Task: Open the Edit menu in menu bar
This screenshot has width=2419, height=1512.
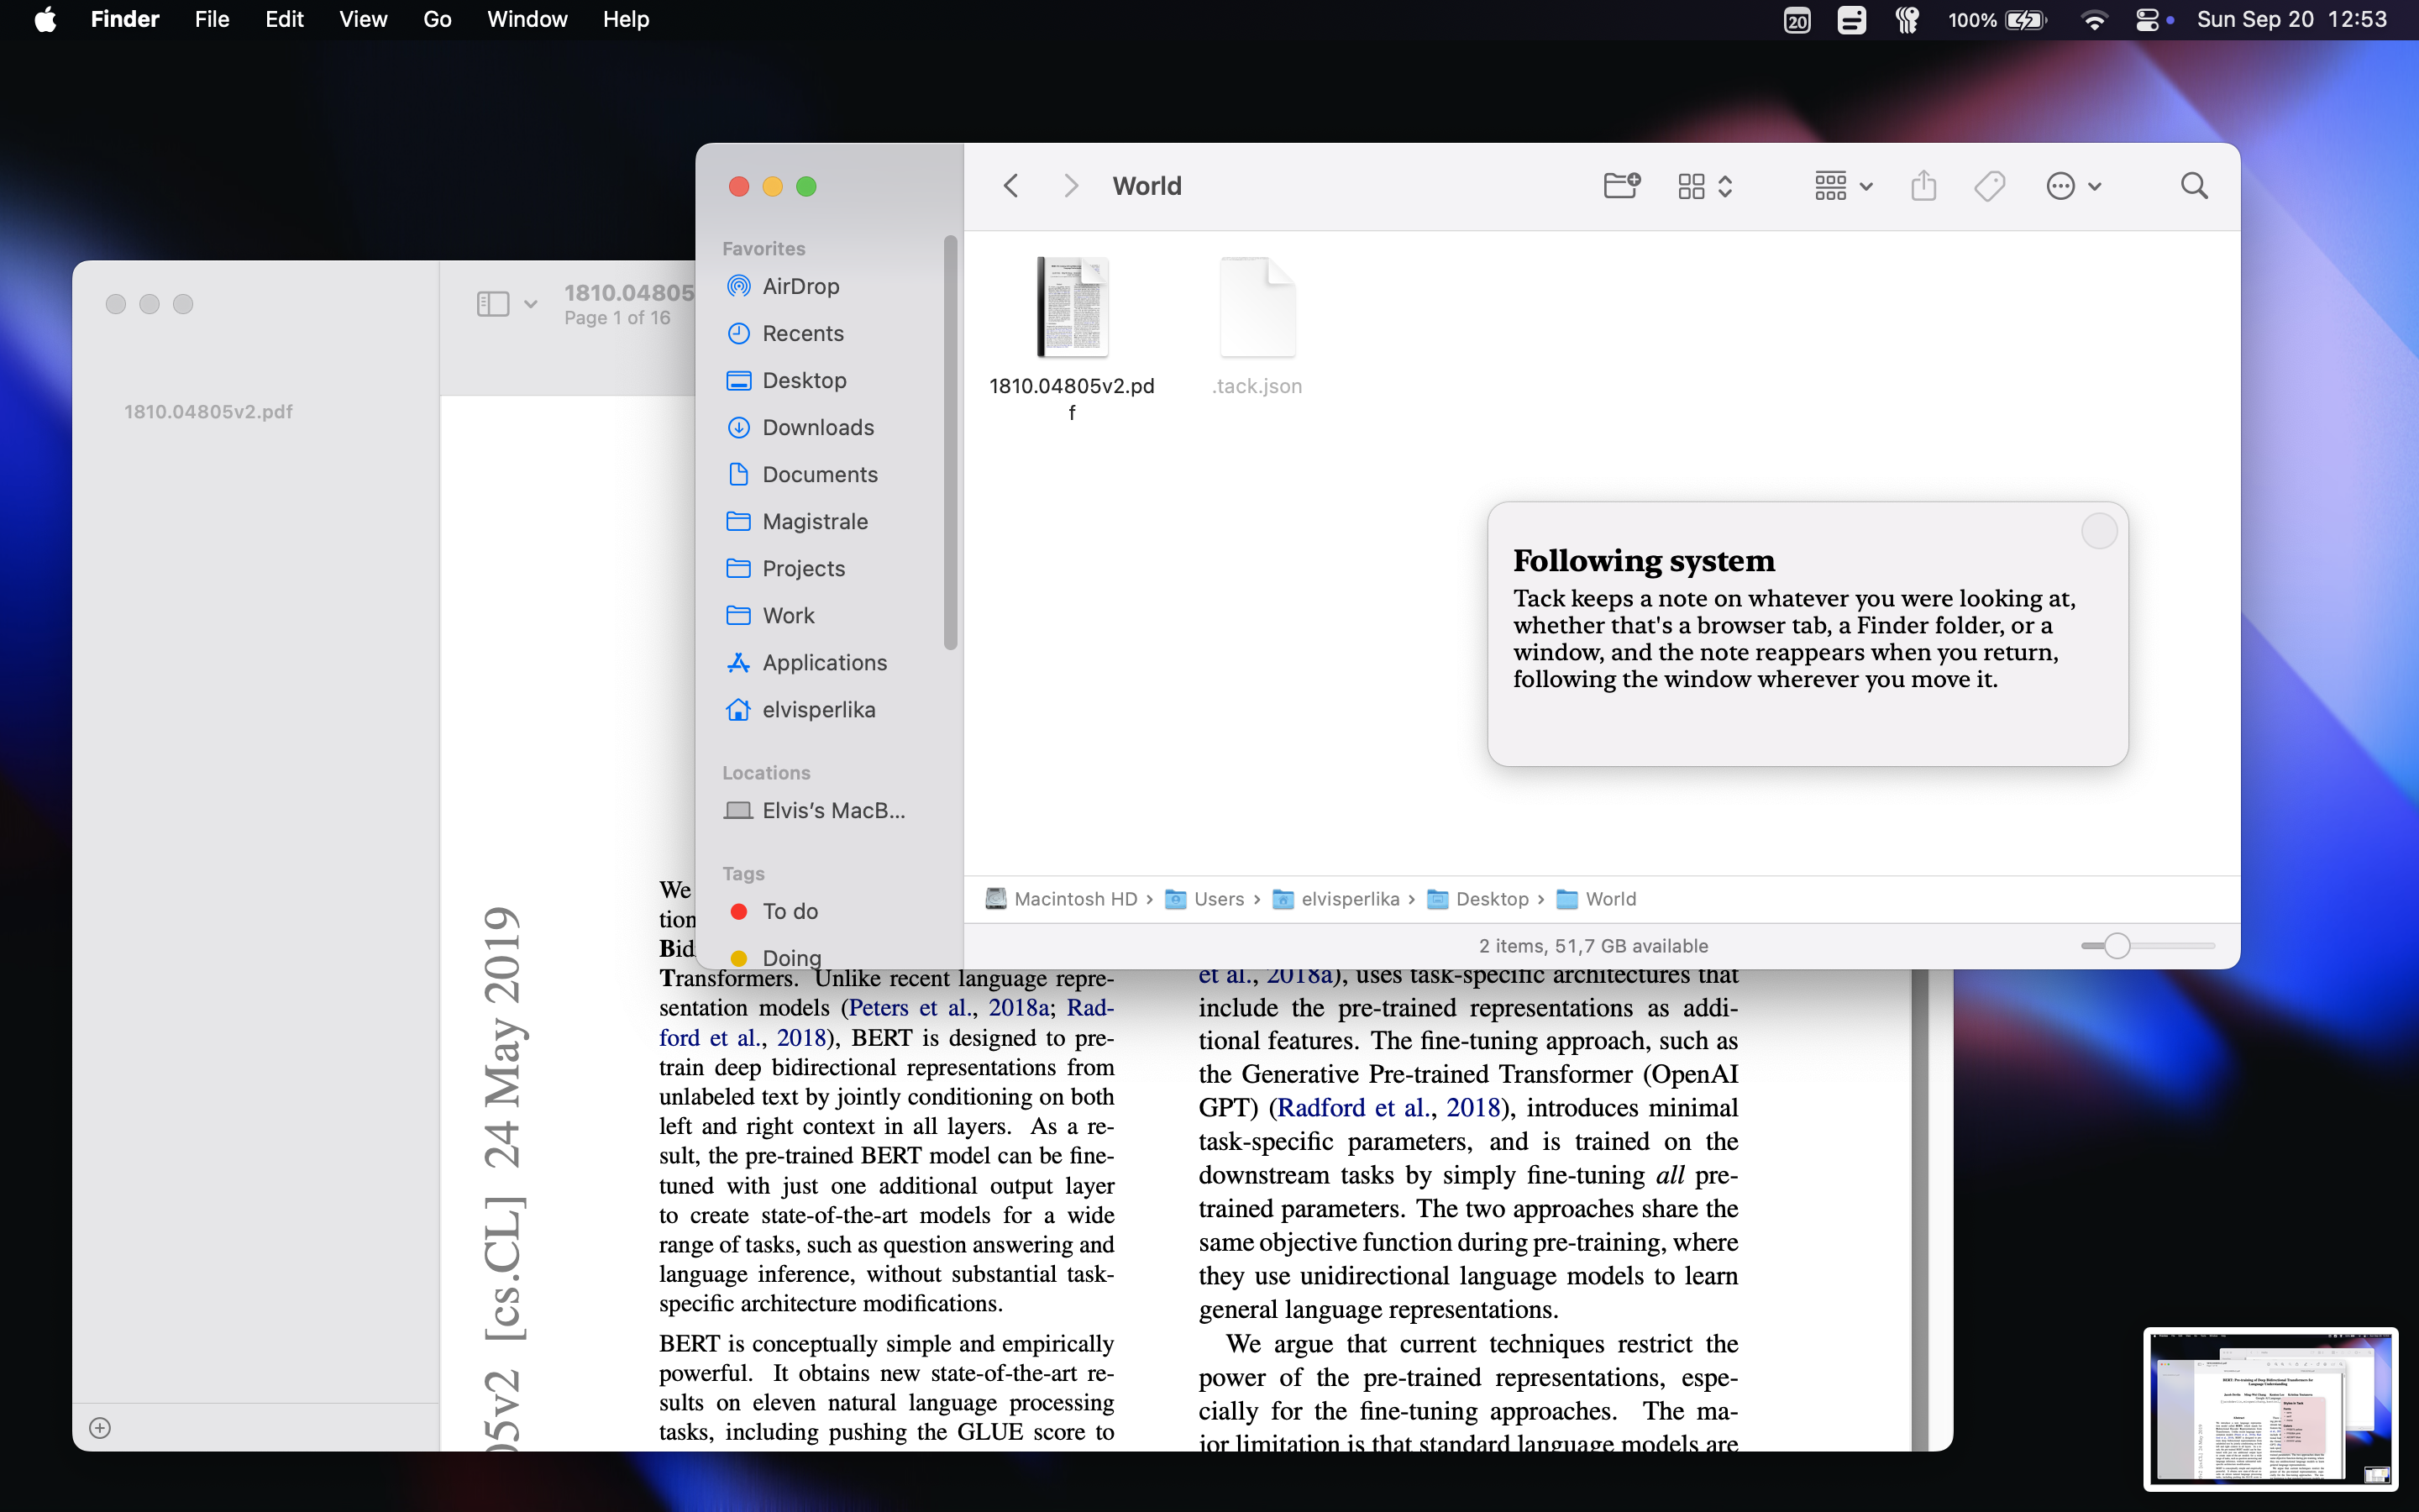Action: click(x=284, y=19)
